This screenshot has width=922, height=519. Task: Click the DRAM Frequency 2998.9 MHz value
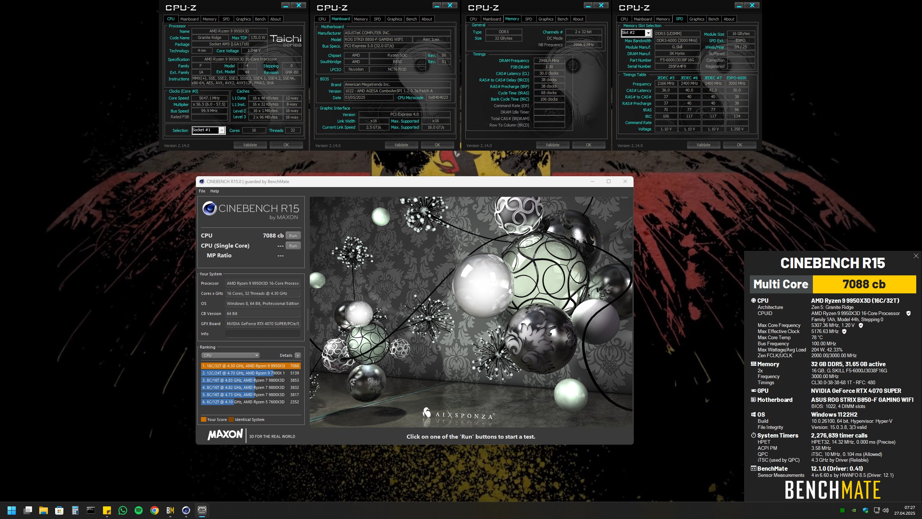(549, 61)
